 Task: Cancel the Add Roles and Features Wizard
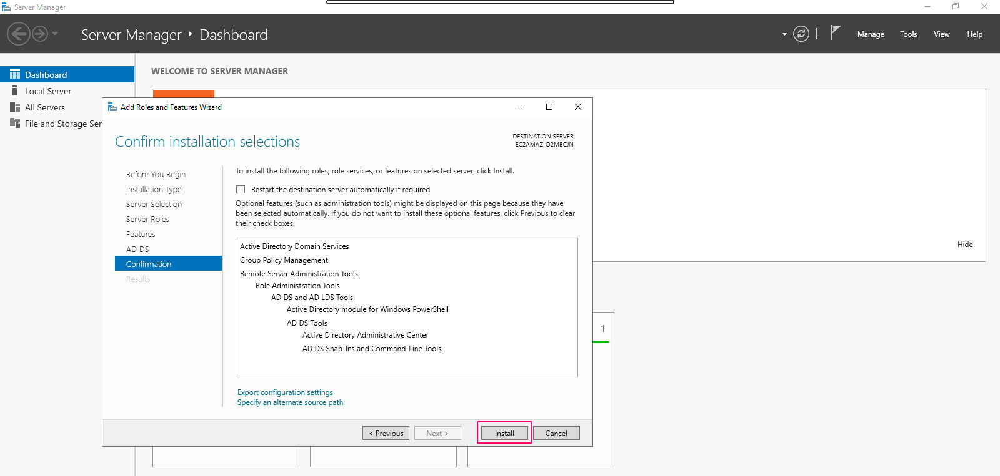(x=556, y=433)
